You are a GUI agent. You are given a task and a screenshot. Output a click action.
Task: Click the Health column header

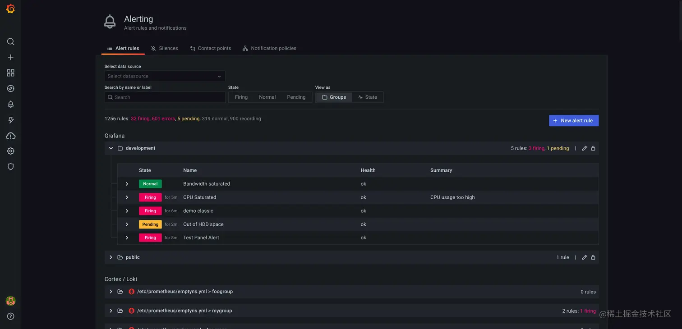tap(368, 170)
